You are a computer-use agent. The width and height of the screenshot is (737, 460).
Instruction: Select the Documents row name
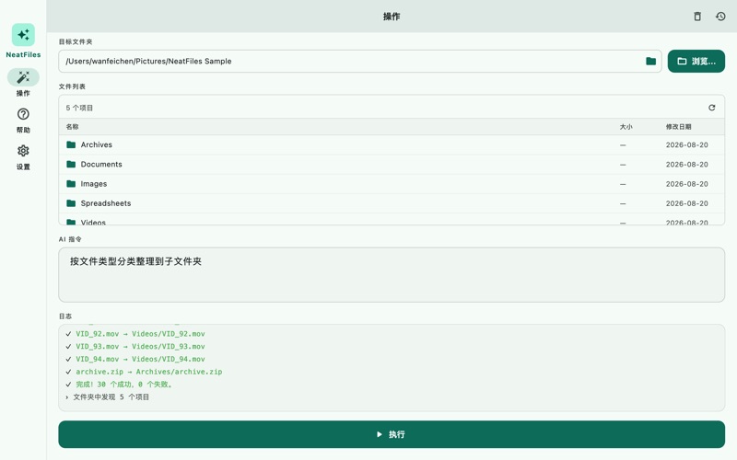pos(101,165)
